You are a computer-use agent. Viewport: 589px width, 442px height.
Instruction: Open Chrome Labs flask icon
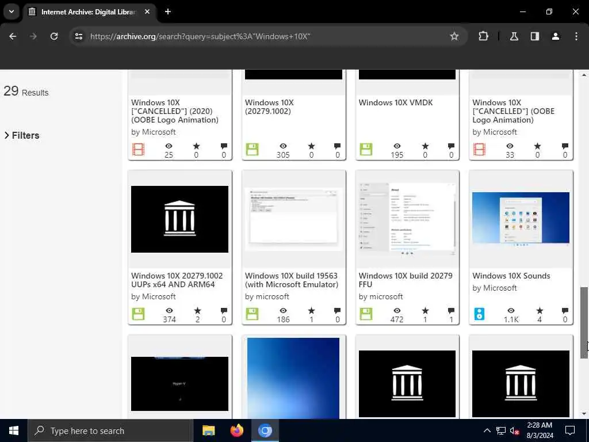point(514,36)
